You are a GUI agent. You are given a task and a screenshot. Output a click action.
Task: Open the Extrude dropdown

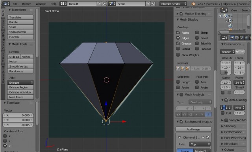tap(20, 82)
